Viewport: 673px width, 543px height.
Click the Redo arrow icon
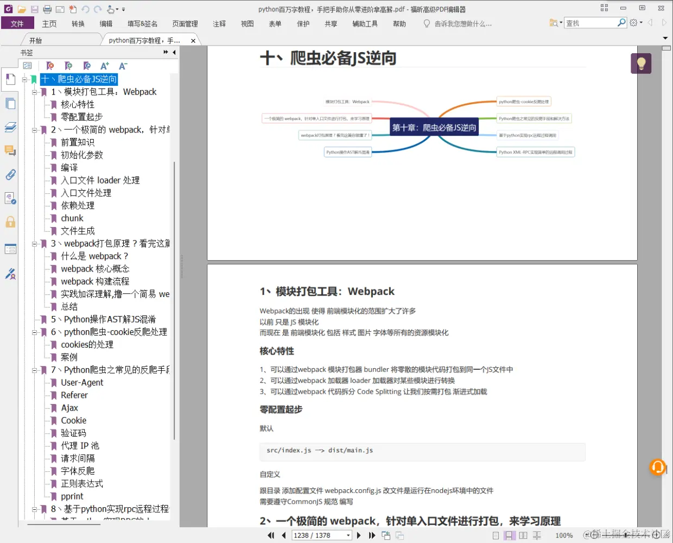pos(98,9)
